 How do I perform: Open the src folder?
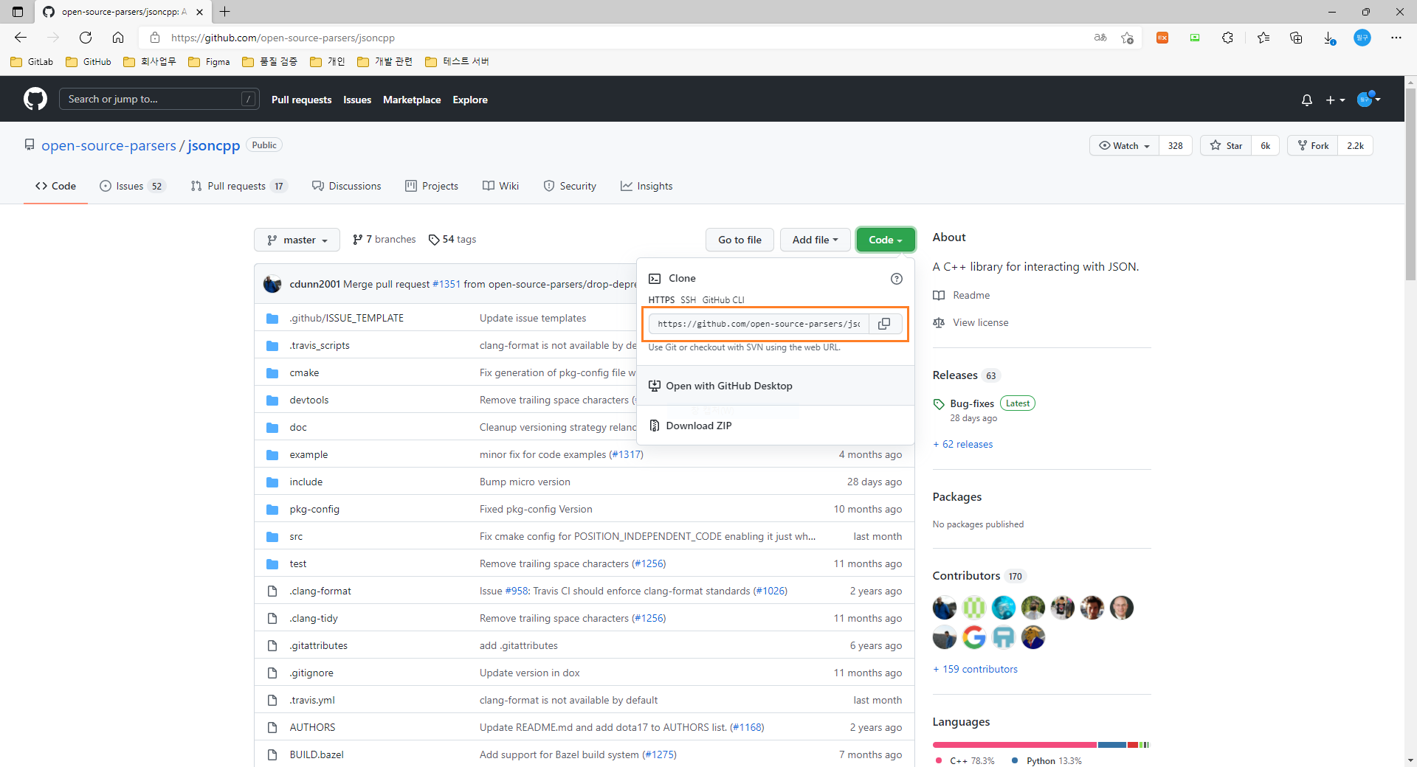(x=296, y=536)
